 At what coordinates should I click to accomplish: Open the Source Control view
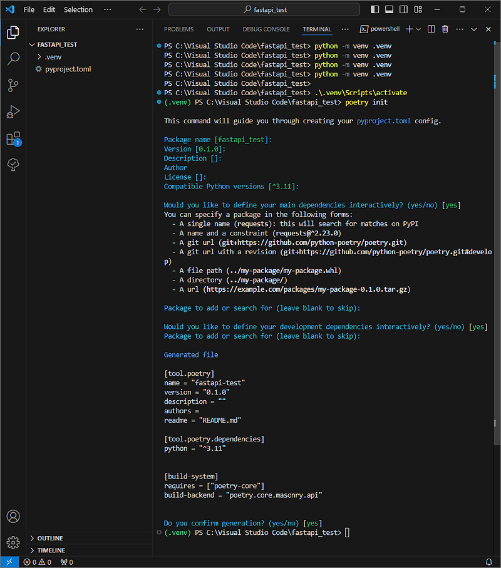coord(13,85)
